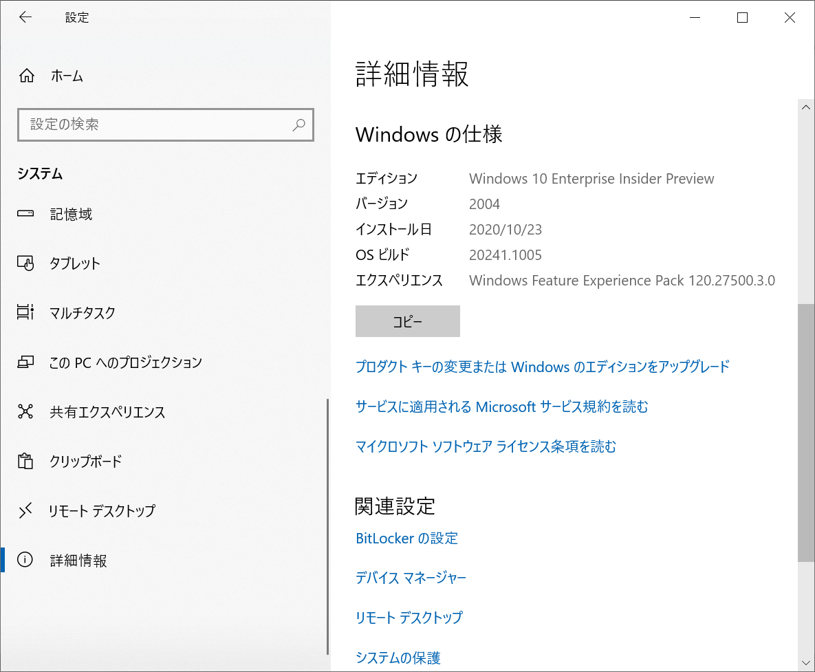Image resolution: width=815 pixels, height=672 pixels.
Task: Click the Remote Desktop sidebar icon
Action: click(25, 510)
